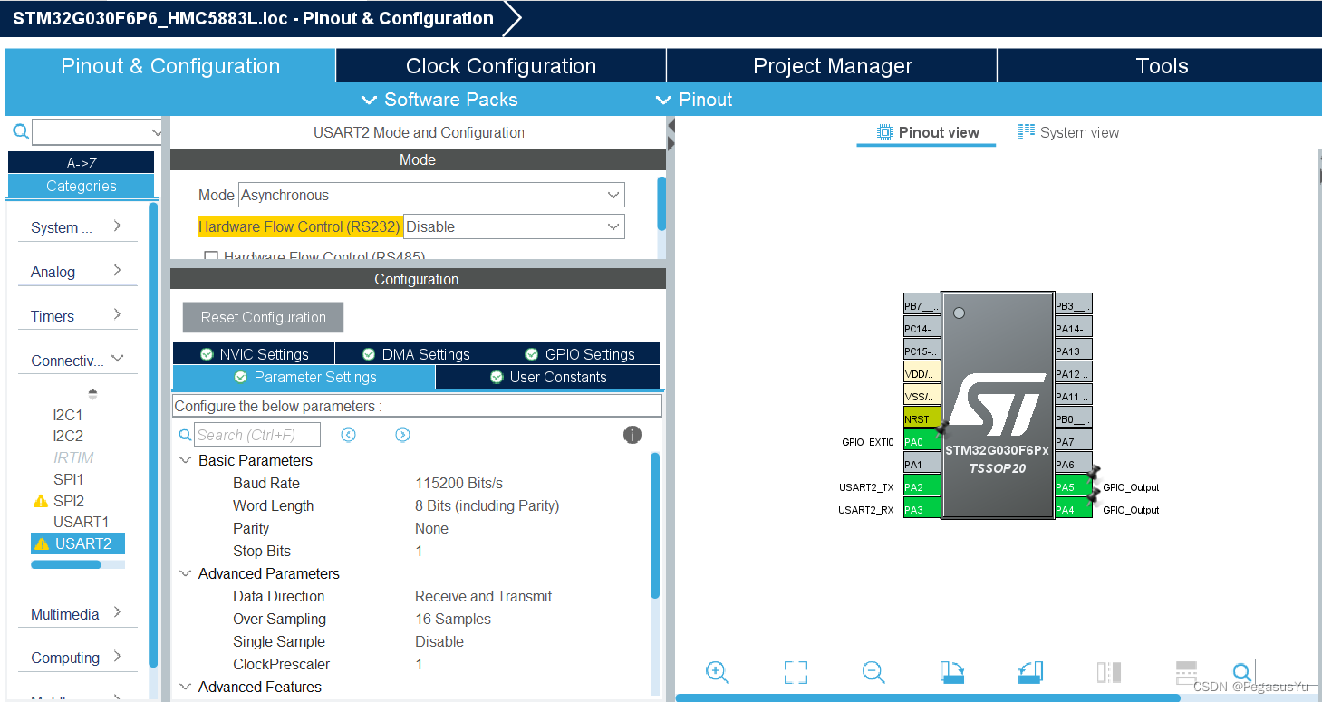Go to the next search result arrow

[403, 435]
